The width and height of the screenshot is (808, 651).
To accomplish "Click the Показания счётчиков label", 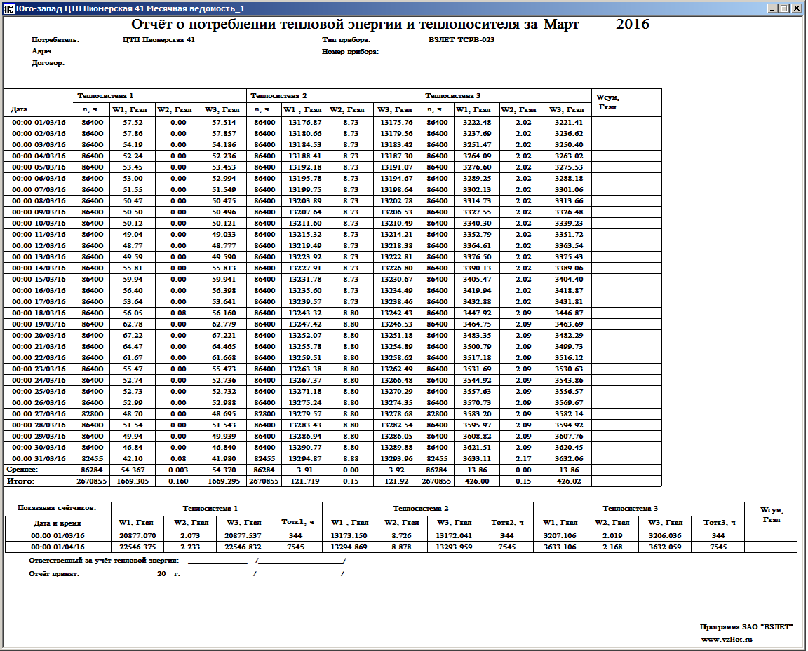I will [57, 507].
